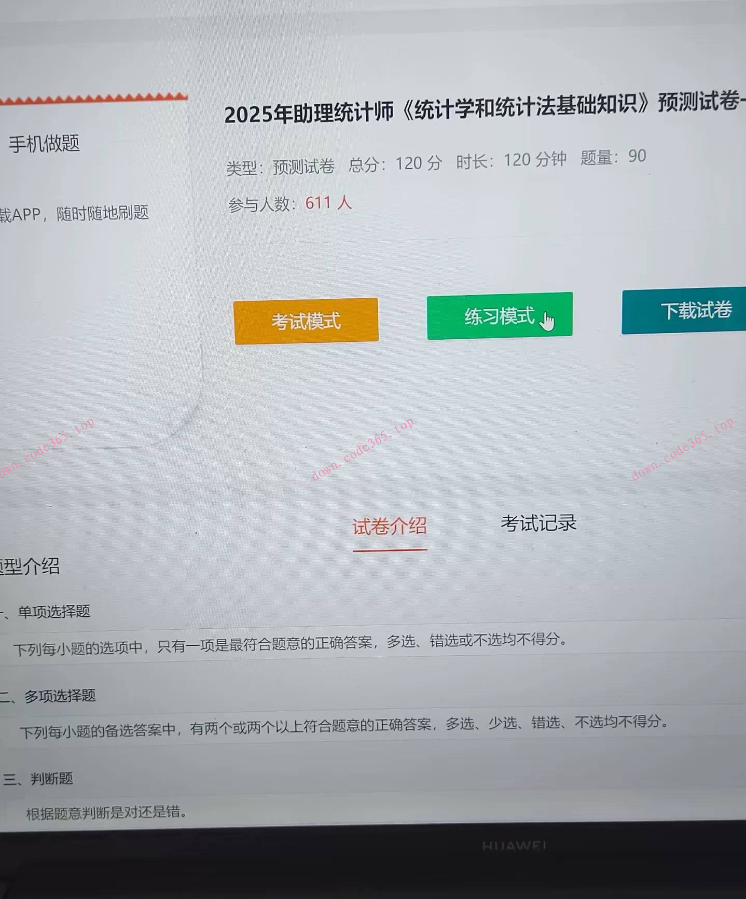
Task: Click the 题量：90 value
Action: 613,157
